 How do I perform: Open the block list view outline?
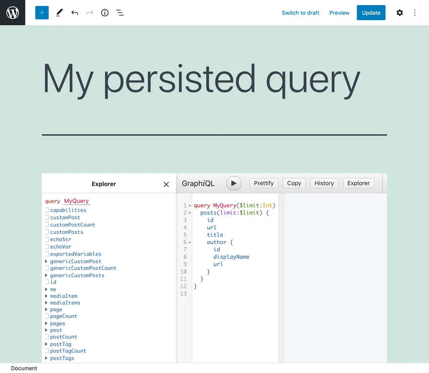[120, 13]
